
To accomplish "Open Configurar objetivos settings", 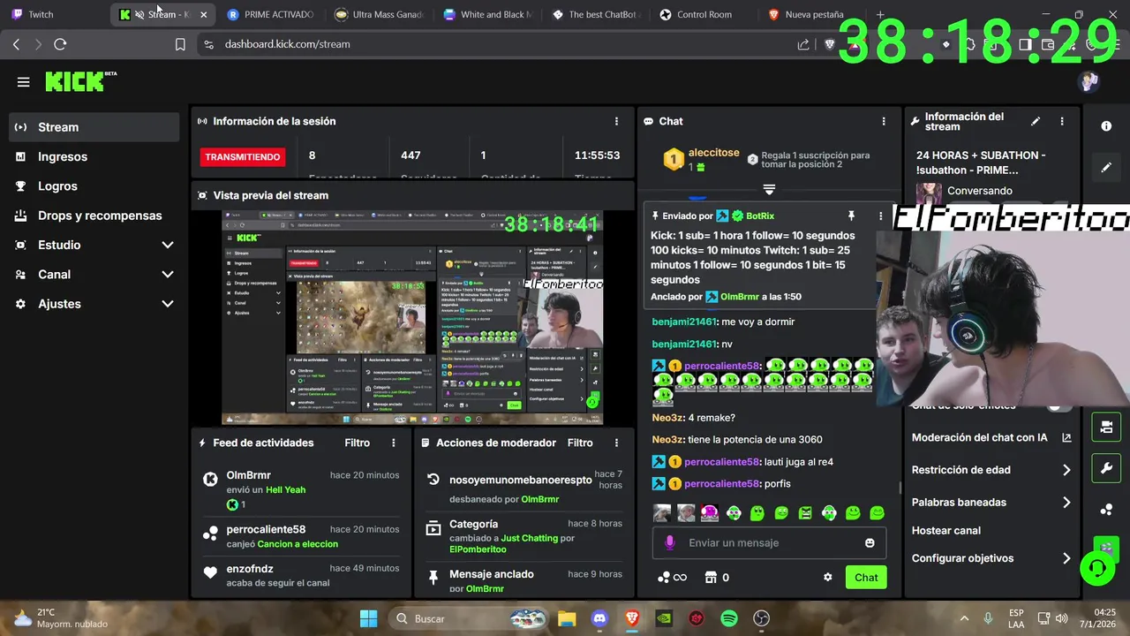I will (x=991, y=558).
